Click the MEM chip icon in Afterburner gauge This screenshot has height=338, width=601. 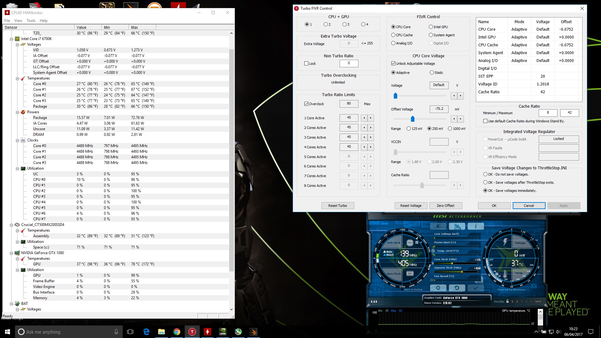coord(410,274)
